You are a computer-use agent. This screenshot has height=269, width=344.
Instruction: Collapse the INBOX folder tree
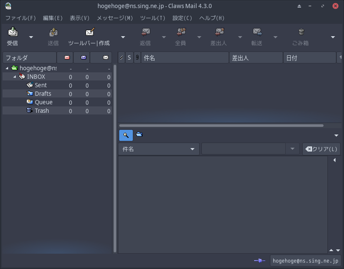click(x=14, y=77)
